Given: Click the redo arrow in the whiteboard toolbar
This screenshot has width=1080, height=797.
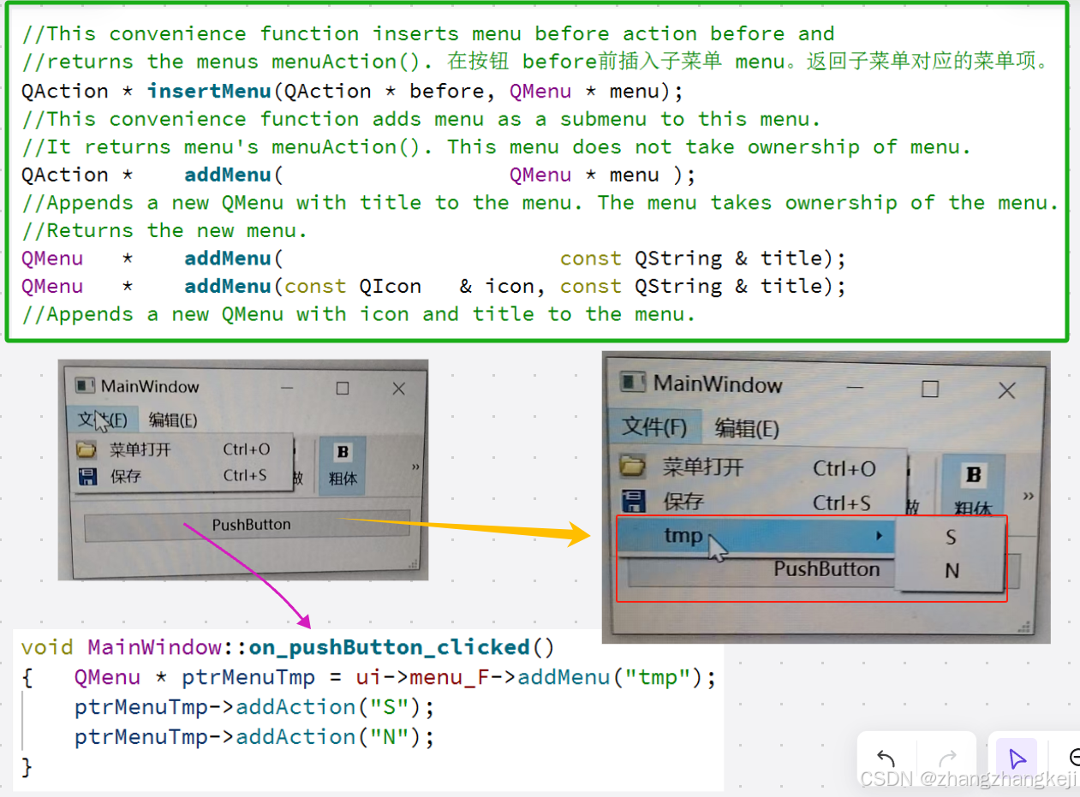Looking at the screenshot, I should [947, 758].
